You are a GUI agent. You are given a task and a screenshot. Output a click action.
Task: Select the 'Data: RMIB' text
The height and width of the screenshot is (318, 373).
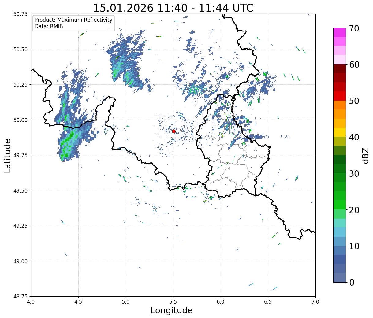click(x=49, y=26)
